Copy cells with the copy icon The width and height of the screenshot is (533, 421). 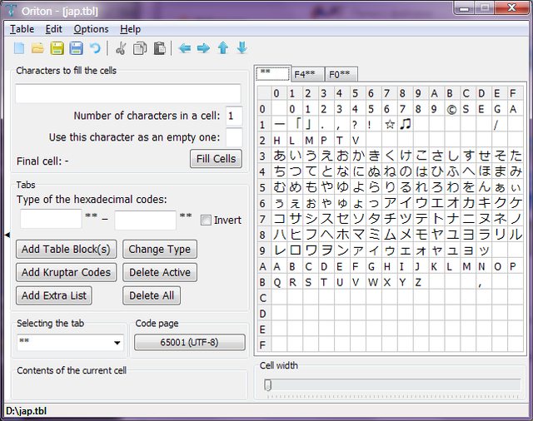pyautogui.click(x=140, y=48)
